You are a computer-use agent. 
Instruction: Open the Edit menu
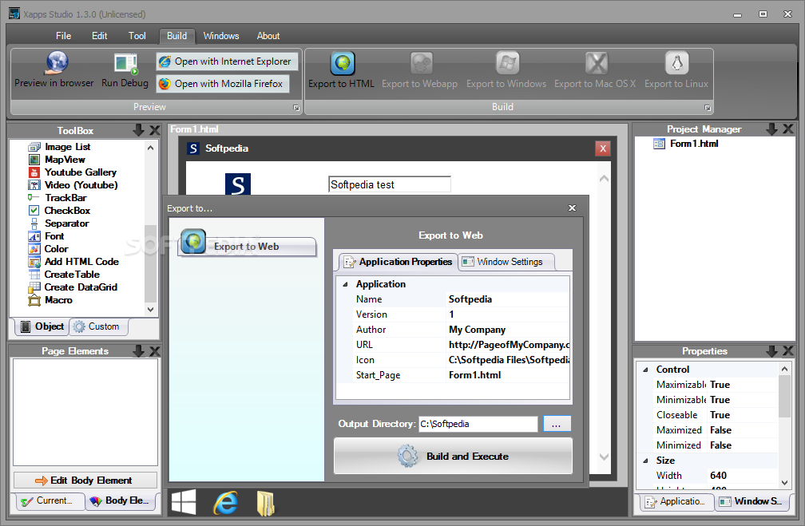100,36
